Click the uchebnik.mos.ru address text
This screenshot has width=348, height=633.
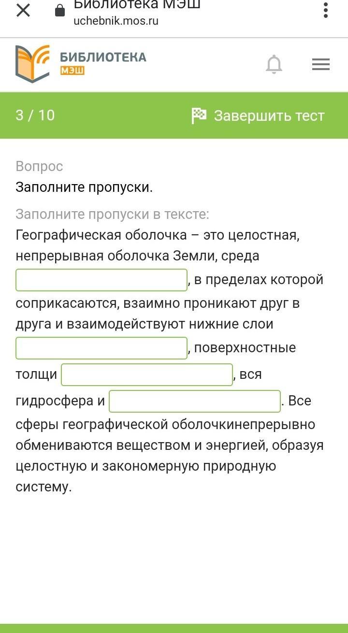[116, 21]
